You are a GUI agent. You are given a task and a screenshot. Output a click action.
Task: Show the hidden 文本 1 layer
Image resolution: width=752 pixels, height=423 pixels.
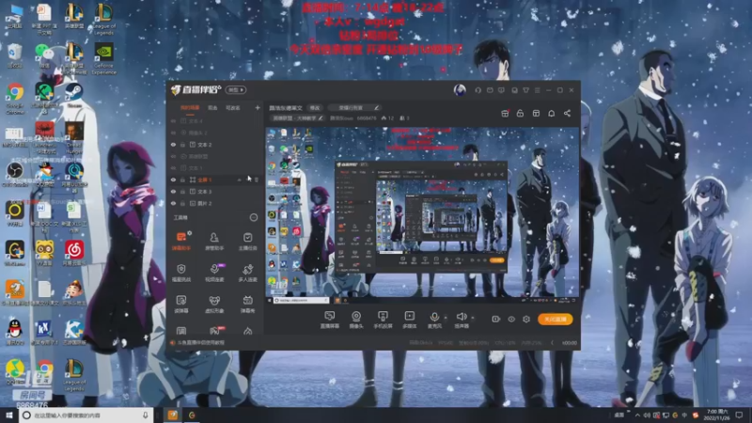click(x=173, y=168)
